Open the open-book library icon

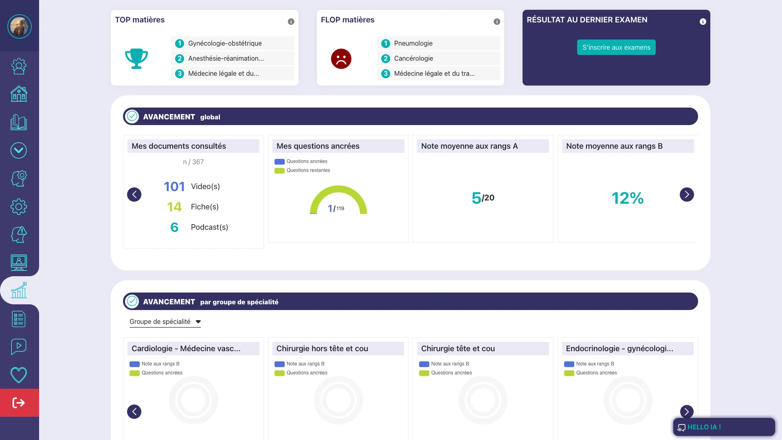pyautogui.click(x=19, y=122)
